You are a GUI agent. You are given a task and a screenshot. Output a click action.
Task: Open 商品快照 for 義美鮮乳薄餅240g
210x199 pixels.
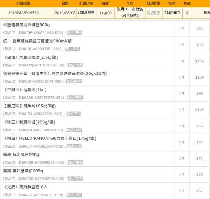click(x=75, y=162)
